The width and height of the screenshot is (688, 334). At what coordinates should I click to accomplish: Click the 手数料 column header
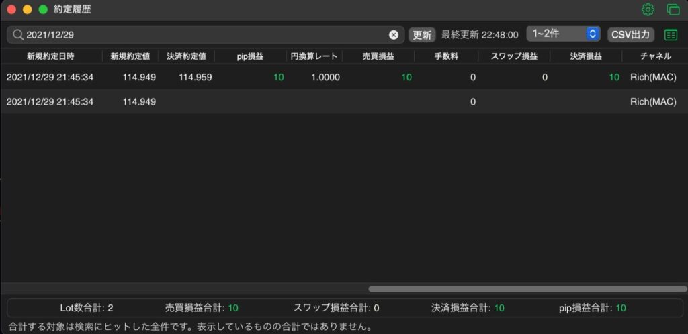(446, 56)
